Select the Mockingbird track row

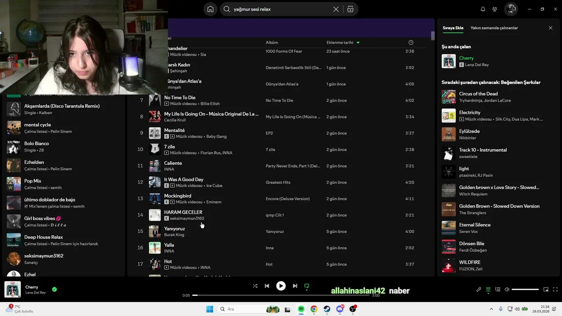click(281, 198)
